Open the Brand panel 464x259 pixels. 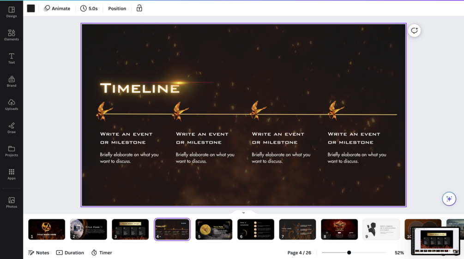coord(12,82)
